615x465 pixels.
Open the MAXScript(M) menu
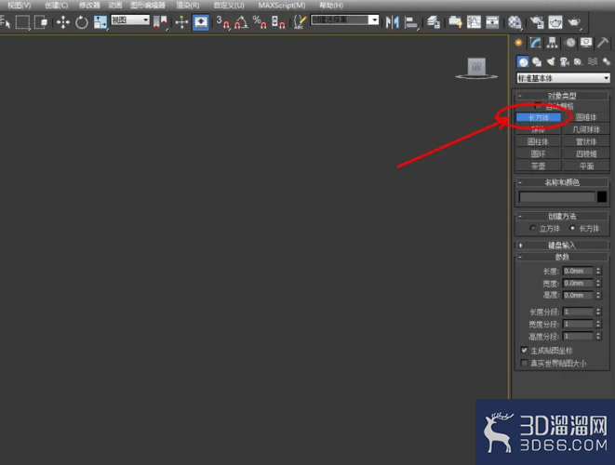pyautogui.click(x=282, y=6)
